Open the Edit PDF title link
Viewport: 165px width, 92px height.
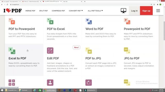pos(53,58)
